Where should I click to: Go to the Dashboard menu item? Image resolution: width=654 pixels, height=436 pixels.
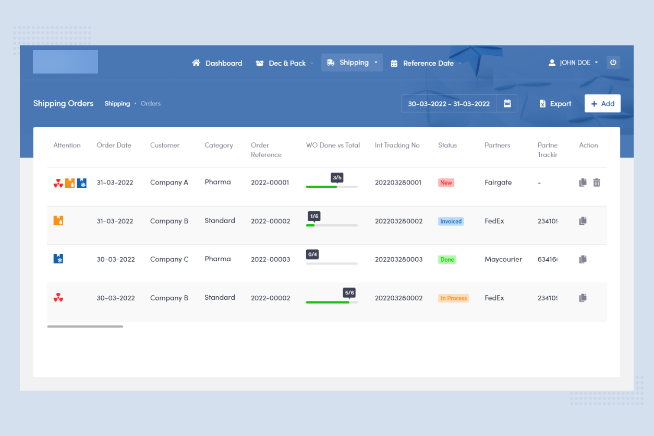tap(217, 63)
